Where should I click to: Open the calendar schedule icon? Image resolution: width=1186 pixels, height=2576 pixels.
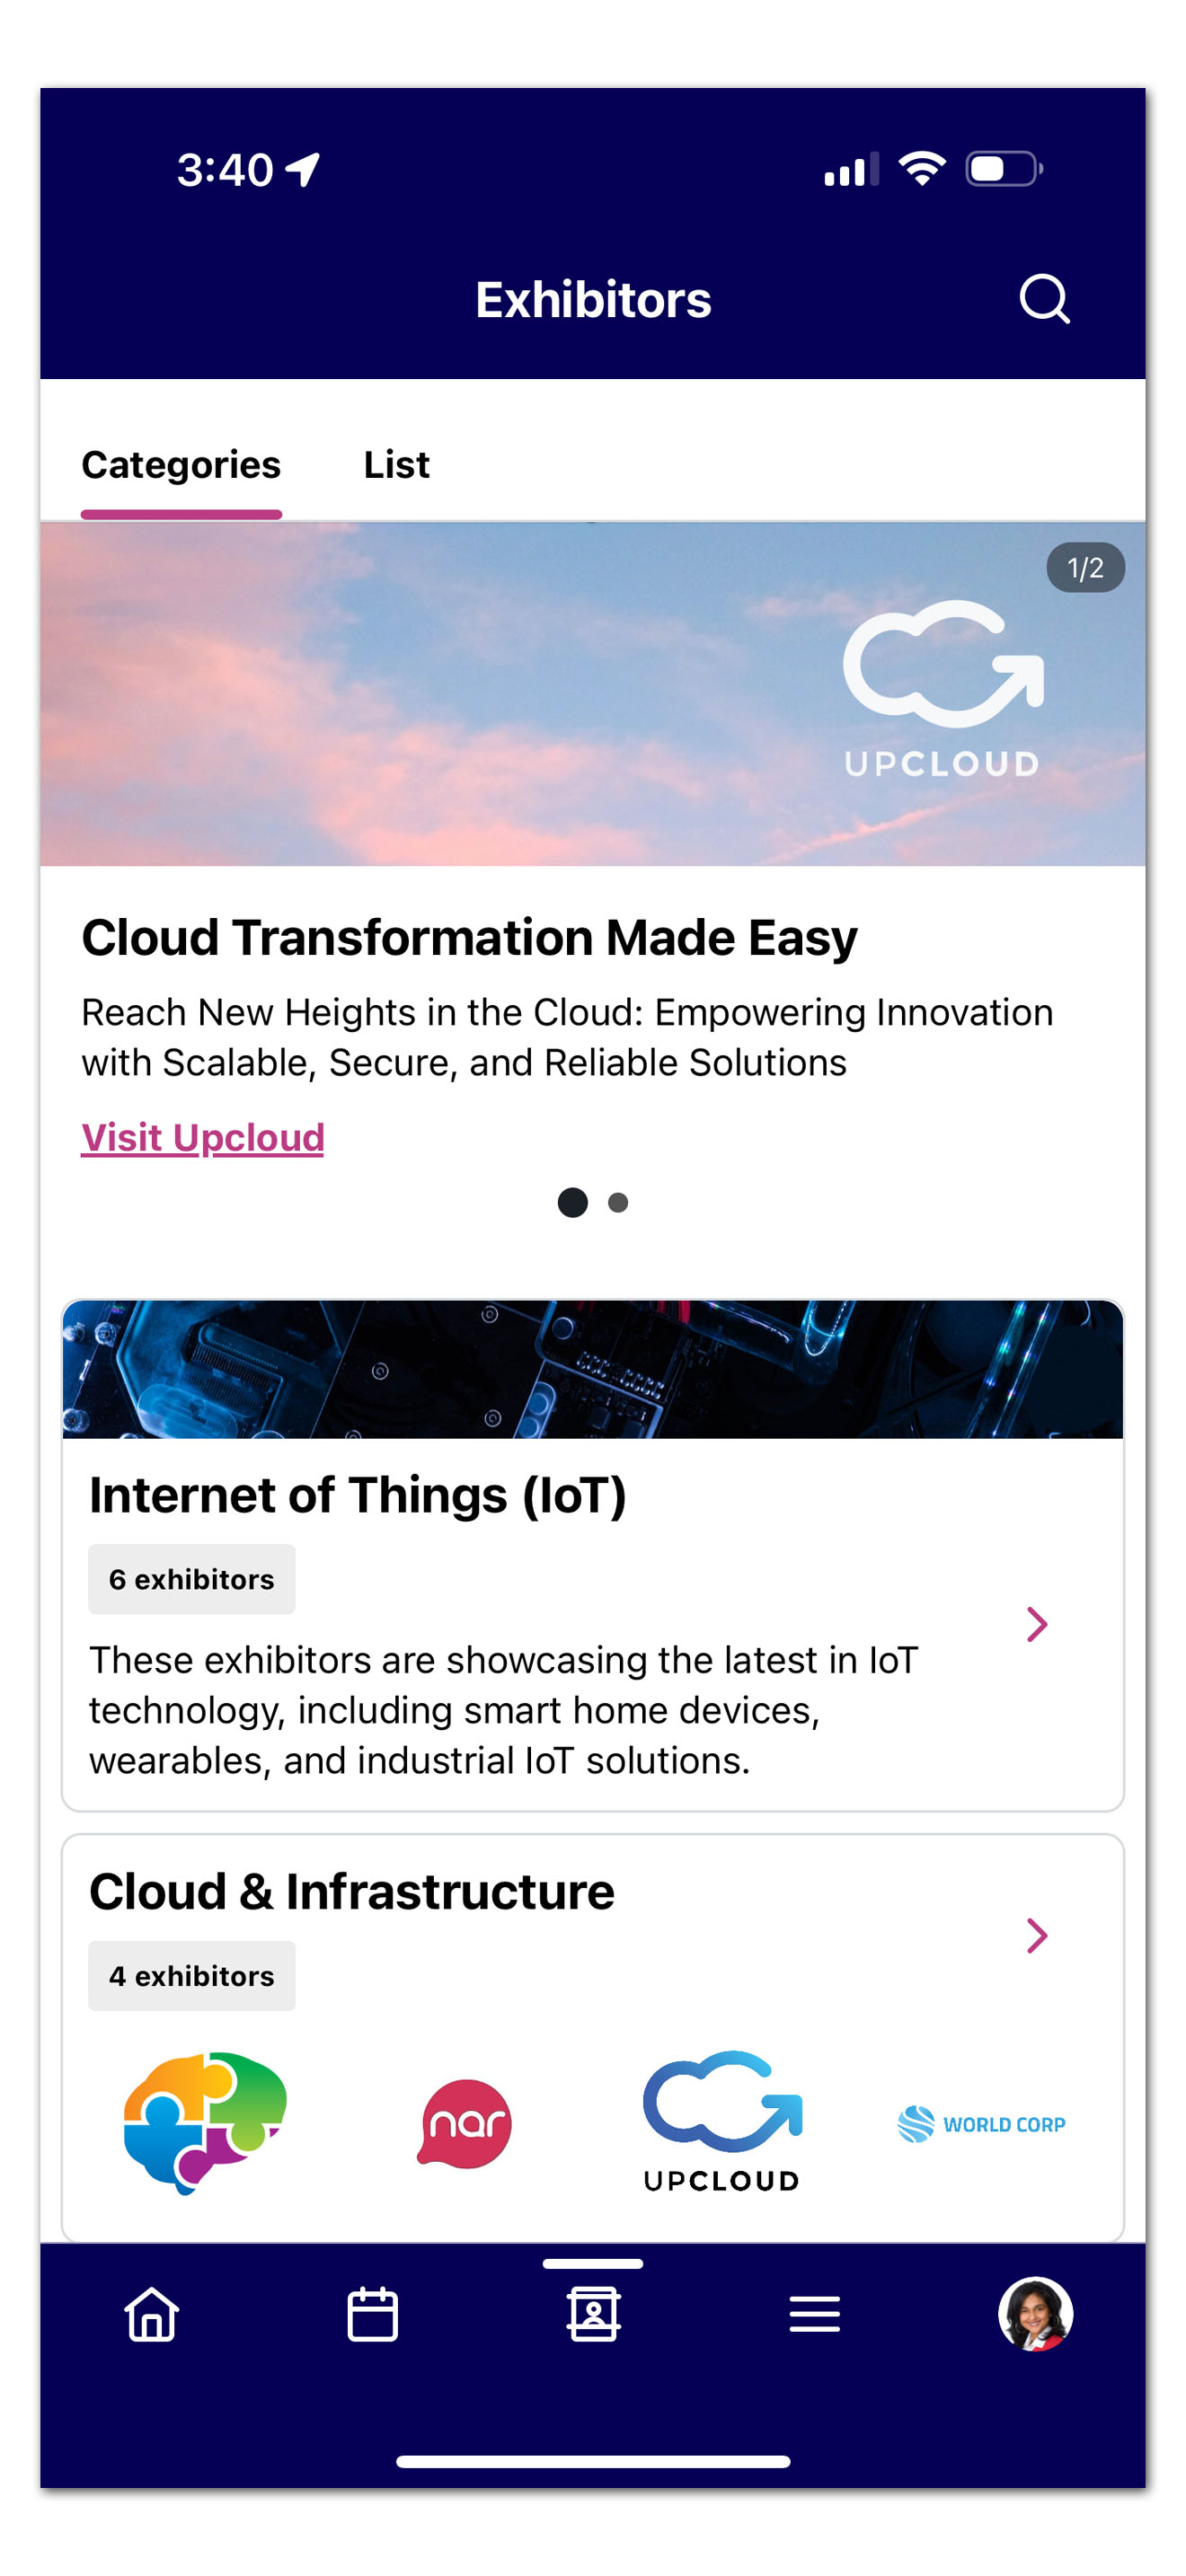372,2314
